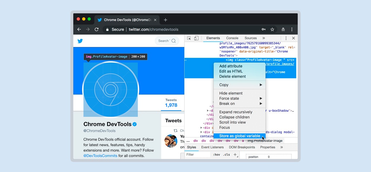Click the lock icon beside Secure
This screenshot has height=172, width=371.
pos(107,29)
